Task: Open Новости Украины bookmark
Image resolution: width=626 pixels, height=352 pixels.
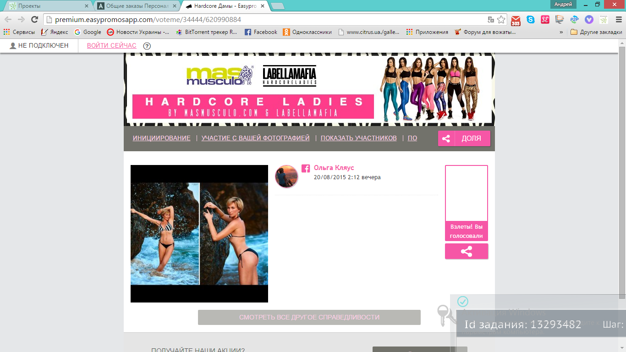Action: pyautogui.click(x=138, y=32)
